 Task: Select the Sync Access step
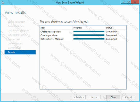(x=14, y=39)
